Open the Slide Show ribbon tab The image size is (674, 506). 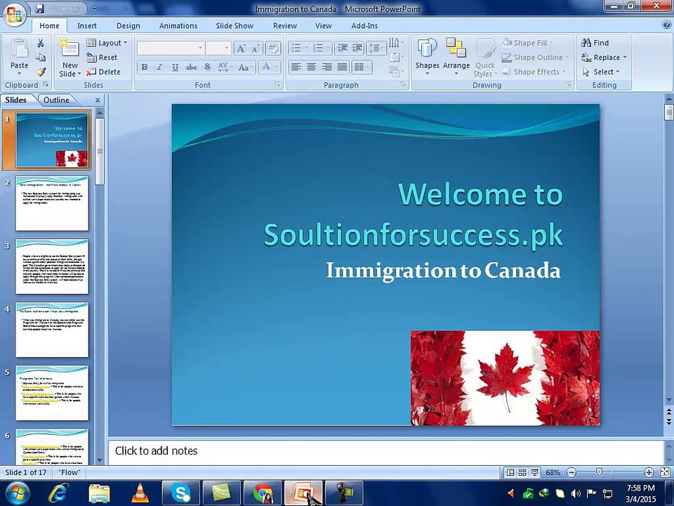(x=234, y=26)
